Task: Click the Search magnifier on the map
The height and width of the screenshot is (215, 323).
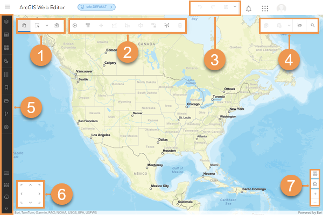Action: click(x=312, y=25)
